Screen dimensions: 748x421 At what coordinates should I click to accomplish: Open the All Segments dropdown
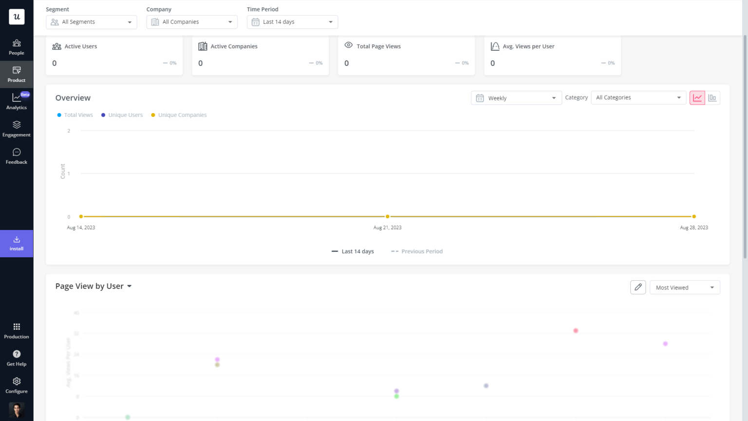point(91,21)
